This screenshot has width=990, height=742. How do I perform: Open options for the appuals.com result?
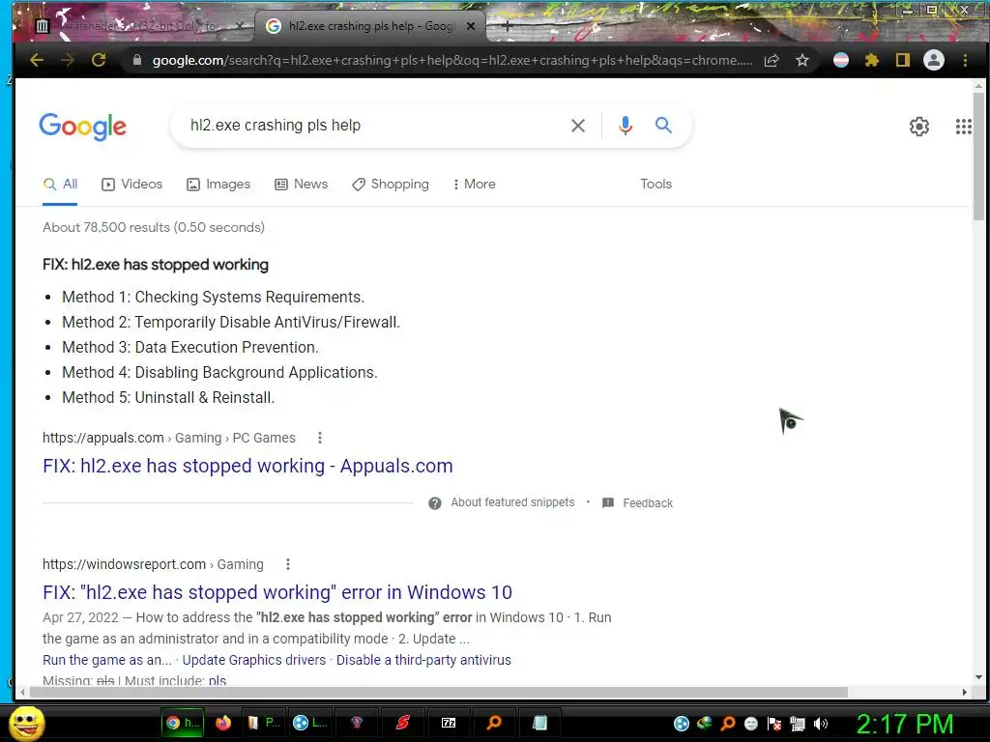320,438
